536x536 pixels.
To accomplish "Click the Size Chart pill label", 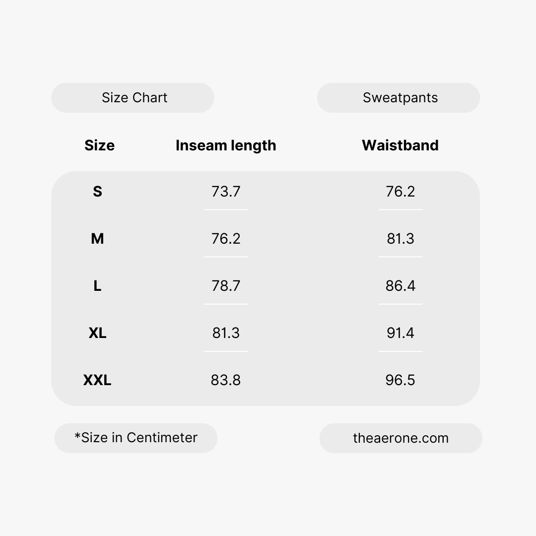I will pyautogui.click(x=134, y=98).
